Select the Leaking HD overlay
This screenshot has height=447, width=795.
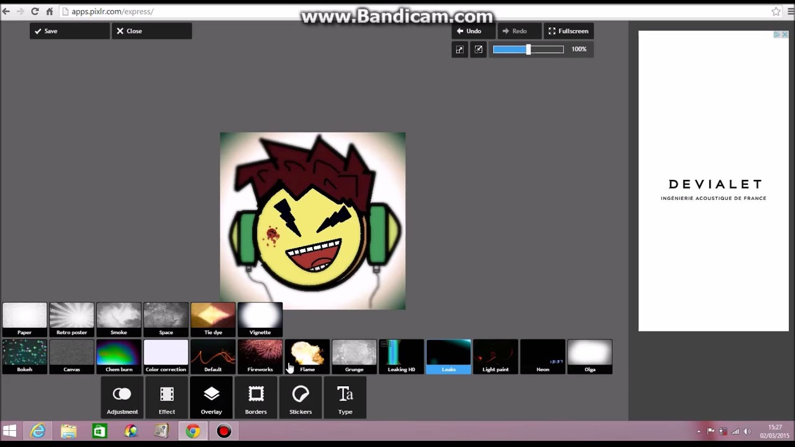point(402,357)
